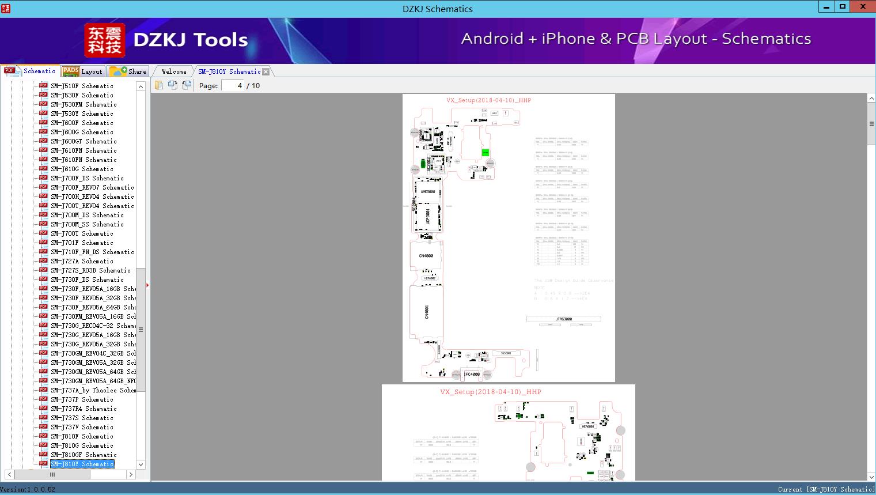The image size is (876, 495).
Task: Open the Share tab
Action: click(128, 71)
